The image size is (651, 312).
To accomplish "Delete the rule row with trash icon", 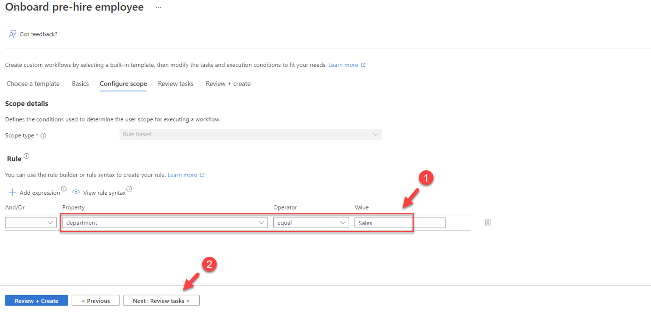I will tap(488, 222).
